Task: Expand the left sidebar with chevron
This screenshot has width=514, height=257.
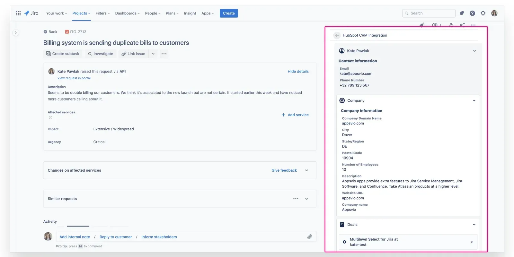Action: point(15,32)
